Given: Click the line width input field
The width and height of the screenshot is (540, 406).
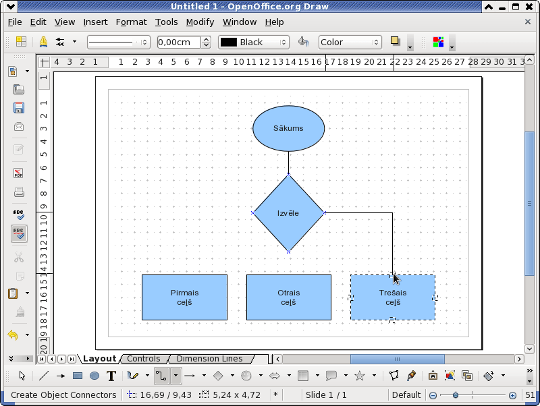Looking at the screenshot, I should tap(179, 42).
